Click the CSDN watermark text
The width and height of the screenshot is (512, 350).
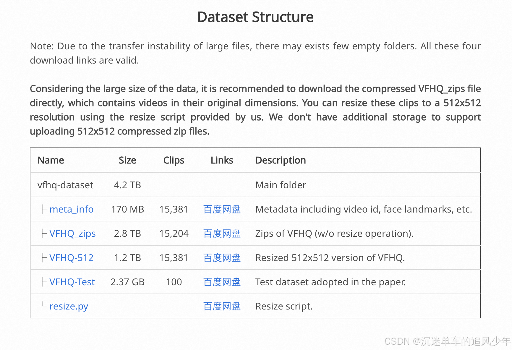coord(448,341)
